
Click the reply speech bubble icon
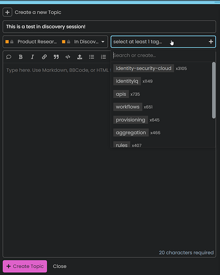9,57
